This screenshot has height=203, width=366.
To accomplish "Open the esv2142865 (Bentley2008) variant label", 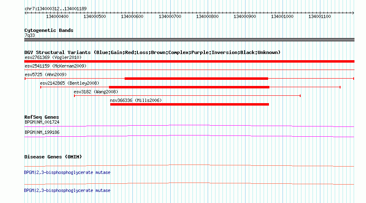I will pyautogui.click(x=69, y=83).
